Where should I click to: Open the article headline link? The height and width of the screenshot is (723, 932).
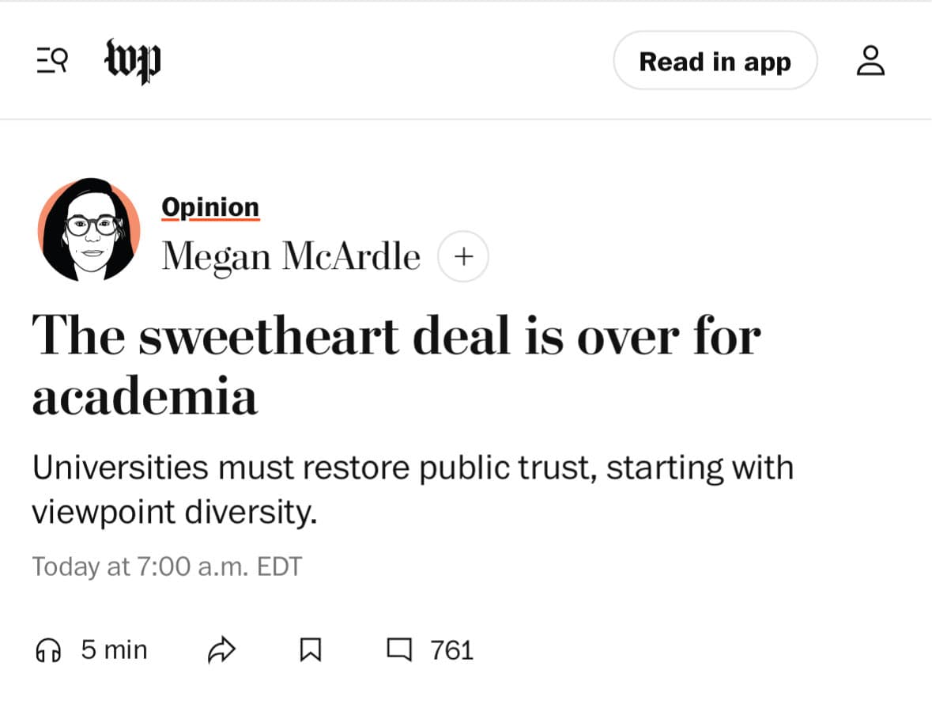[395, 364]
